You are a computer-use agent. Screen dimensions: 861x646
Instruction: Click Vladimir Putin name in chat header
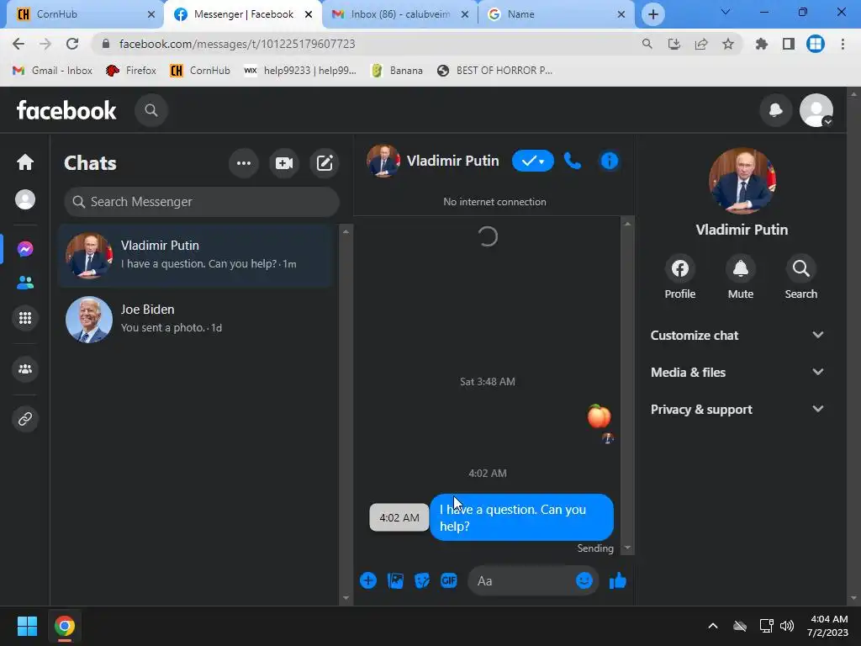click(452, 161)
